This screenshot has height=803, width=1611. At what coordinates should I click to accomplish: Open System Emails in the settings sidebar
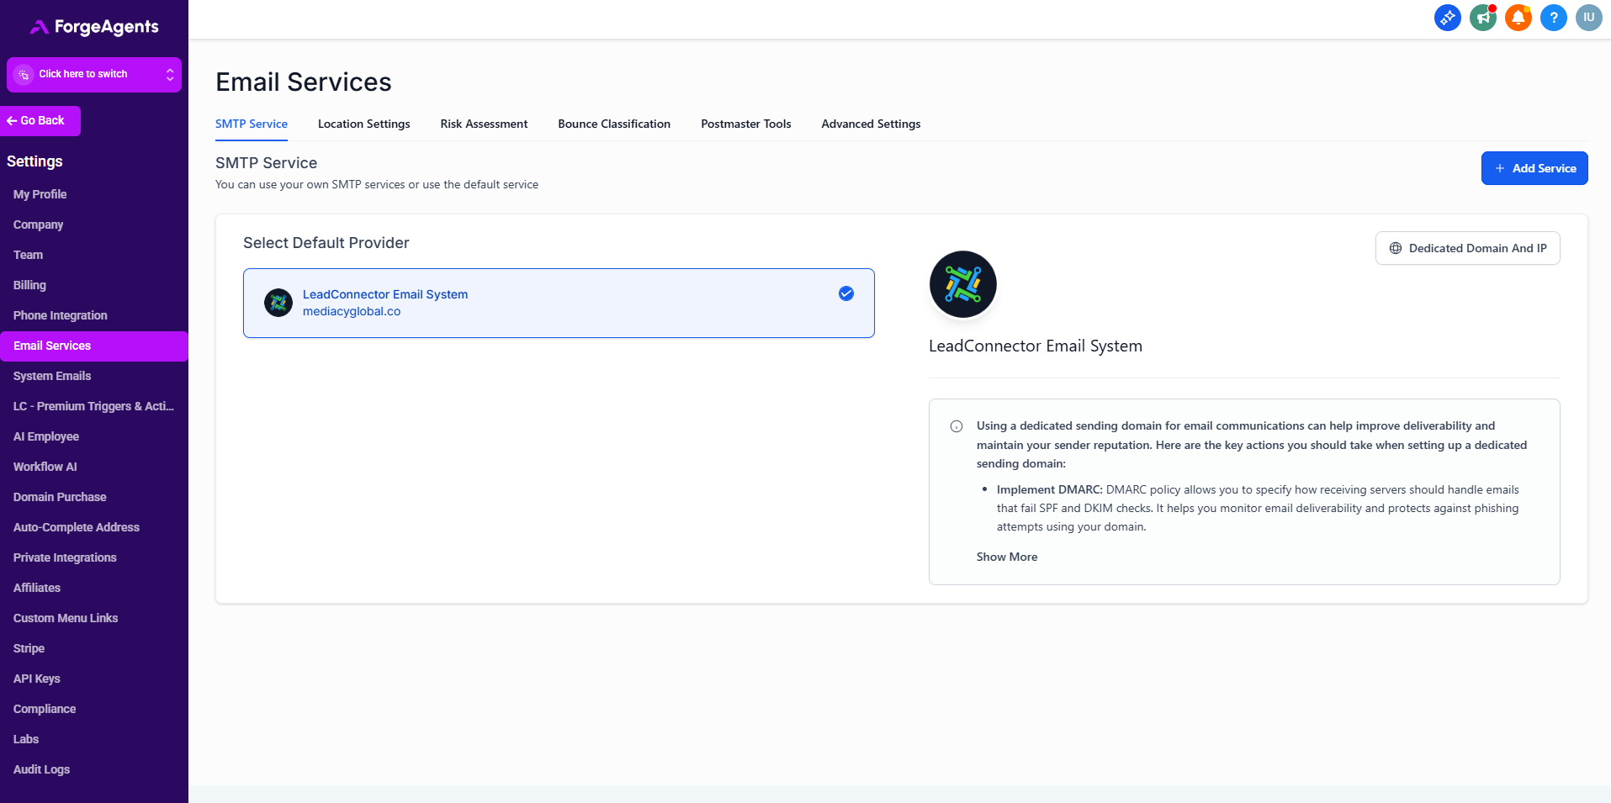(x=52, y=376)
